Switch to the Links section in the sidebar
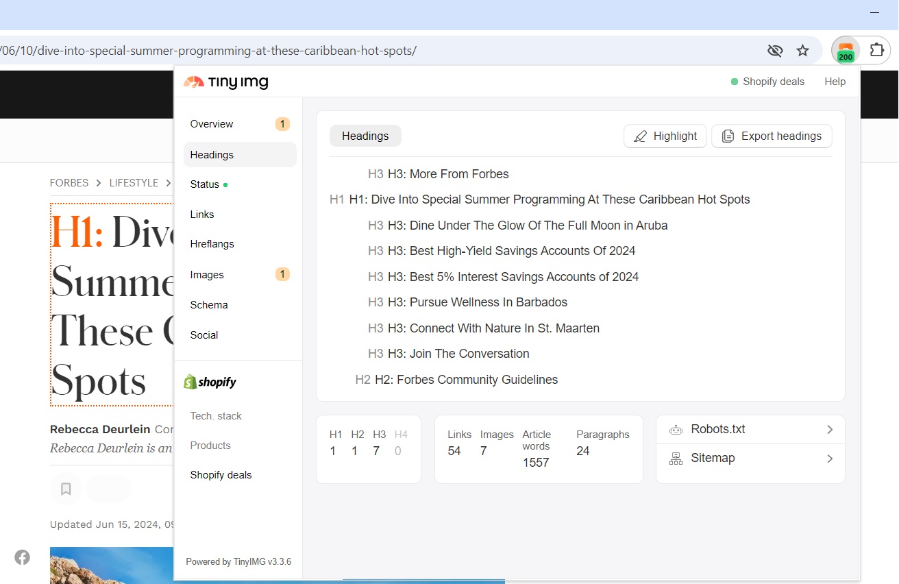 point(202,214)
